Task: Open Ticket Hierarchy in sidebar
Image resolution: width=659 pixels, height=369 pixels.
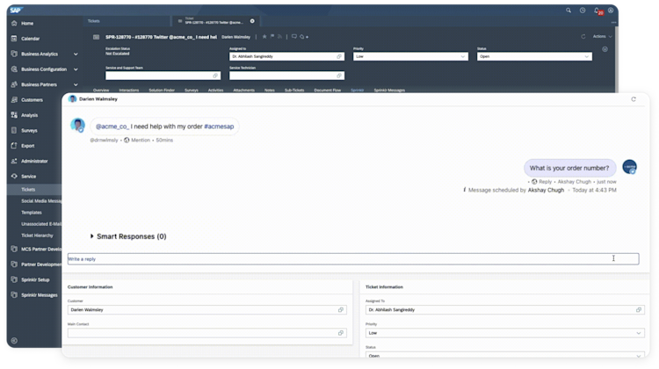Action: [37, 235]
